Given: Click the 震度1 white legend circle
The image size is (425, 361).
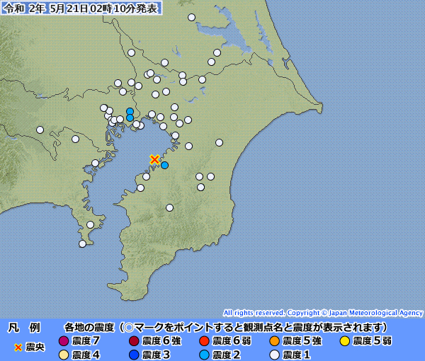Looking at the screenshot, I should pyautogui.click(x=274, y=355).
